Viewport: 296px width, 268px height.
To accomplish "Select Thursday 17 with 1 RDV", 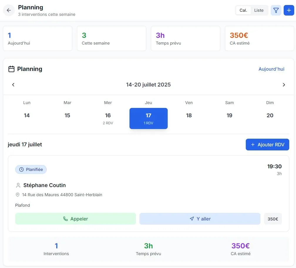I will point(148,118).
